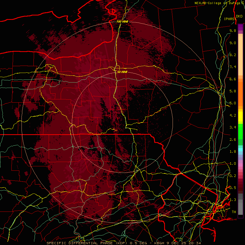Pick the yellow band on the color bar

tap(240, 117)
